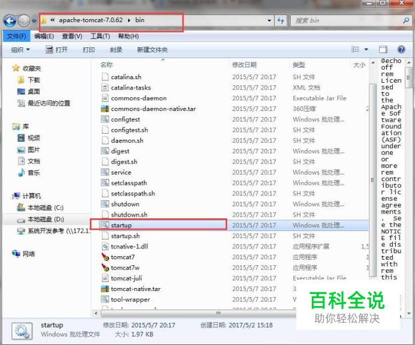Open the address bar history dropdown arrow
415x345 pixels.
(269, 20)
